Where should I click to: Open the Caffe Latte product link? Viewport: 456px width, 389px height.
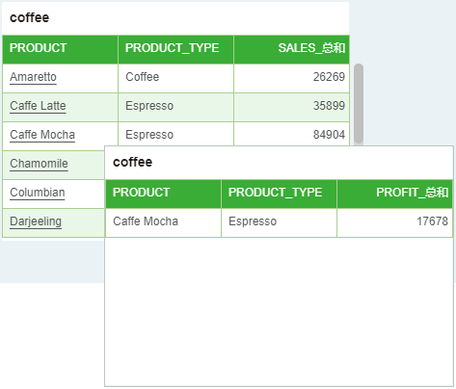38,106
